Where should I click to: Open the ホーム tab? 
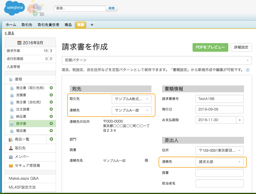11,25
